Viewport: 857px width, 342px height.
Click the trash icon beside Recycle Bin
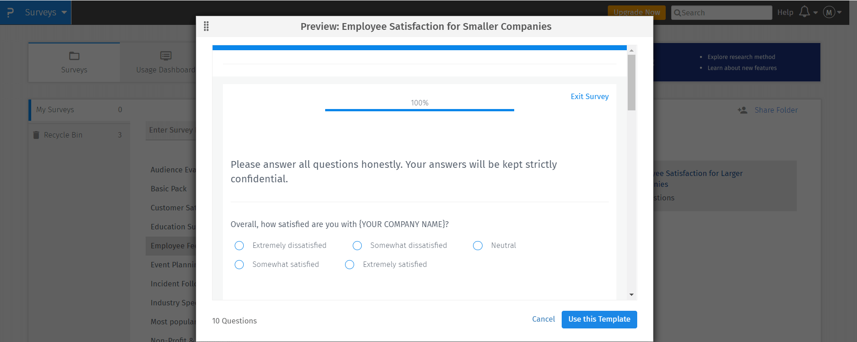36,134
